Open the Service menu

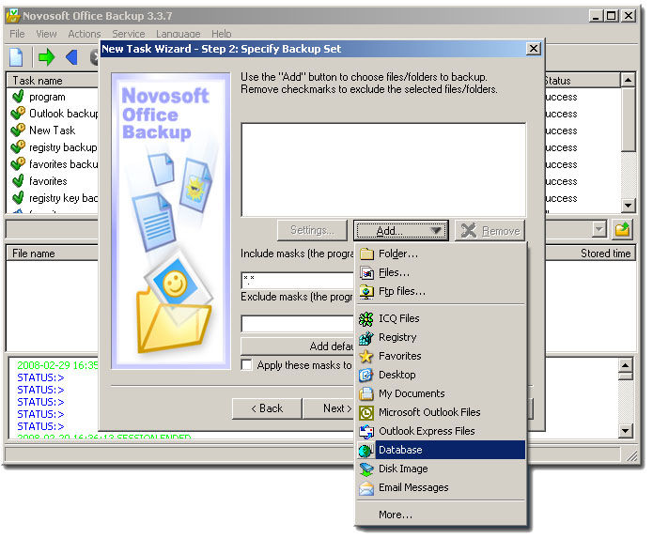(x=129, y=34)
